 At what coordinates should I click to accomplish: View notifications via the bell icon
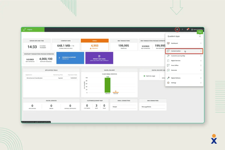(187, 29)
